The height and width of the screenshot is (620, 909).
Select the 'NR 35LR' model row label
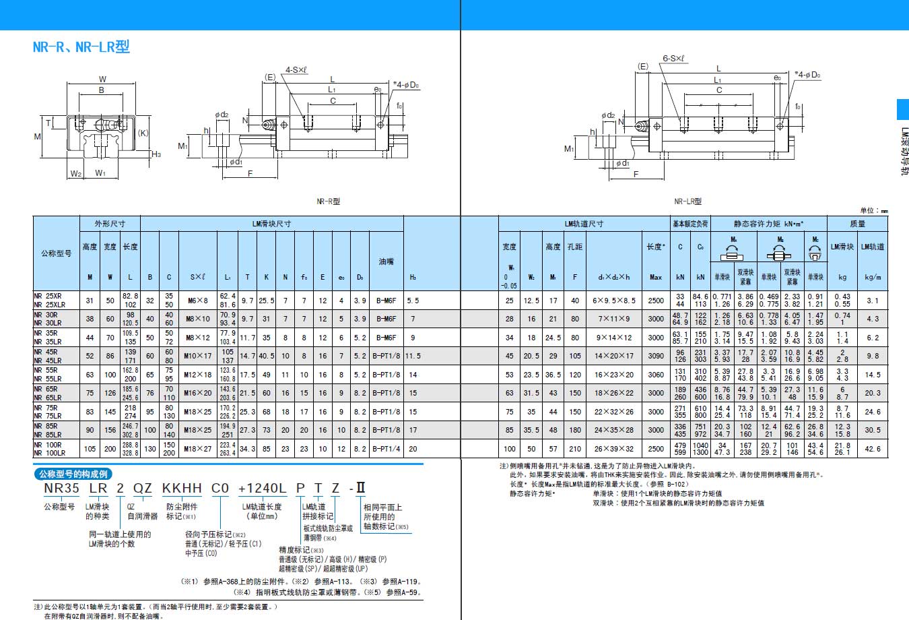click(48, 342)
